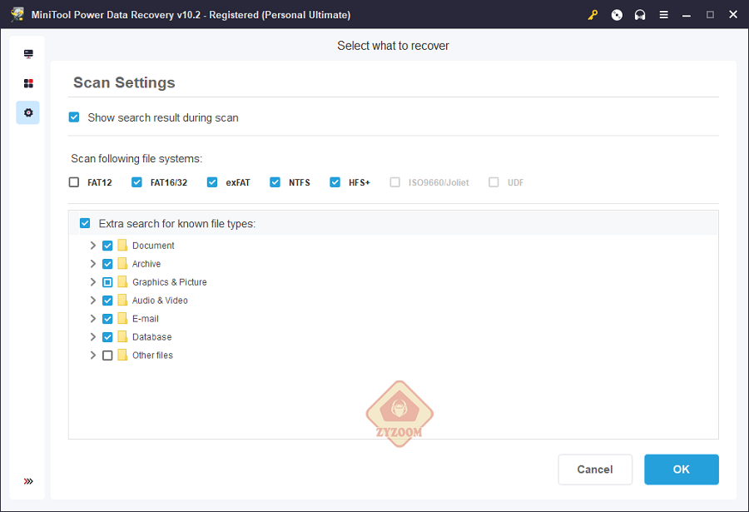Click the Graphics & Picture folder icon
The height and width of the screenshot is (512, 749).
click(122, 281)
